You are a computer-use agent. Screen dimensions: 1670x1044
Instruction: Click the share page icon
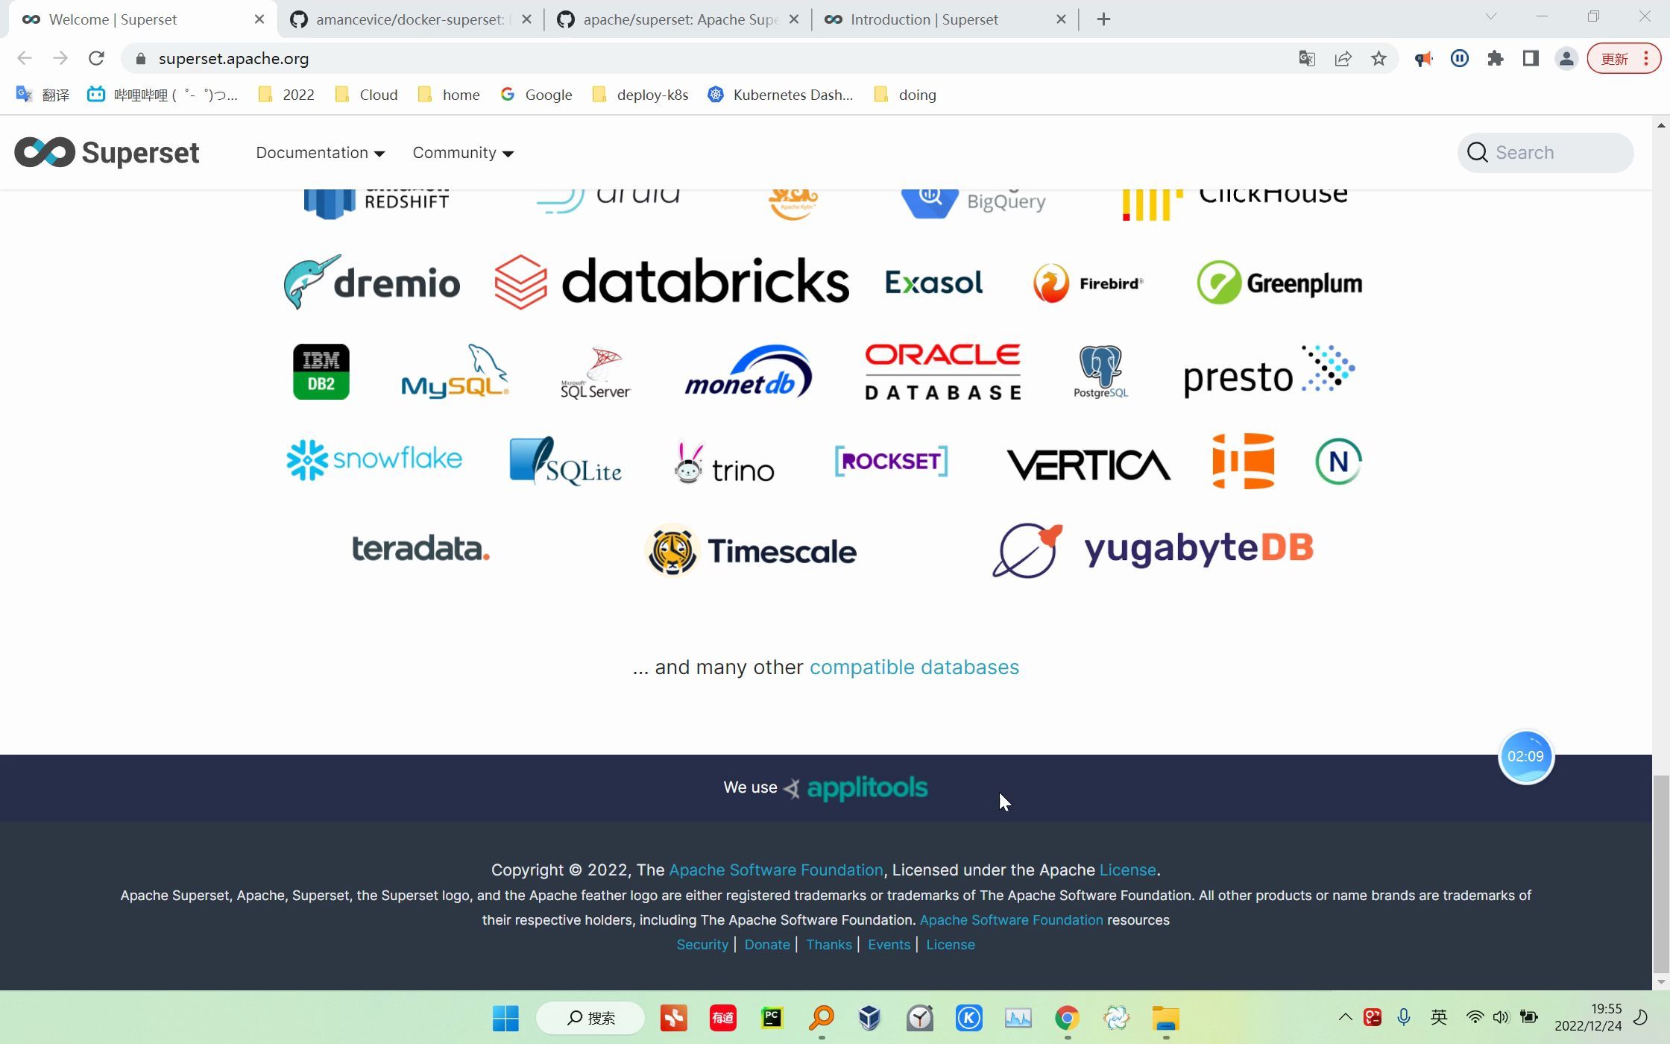click(x=1343, y=58)
